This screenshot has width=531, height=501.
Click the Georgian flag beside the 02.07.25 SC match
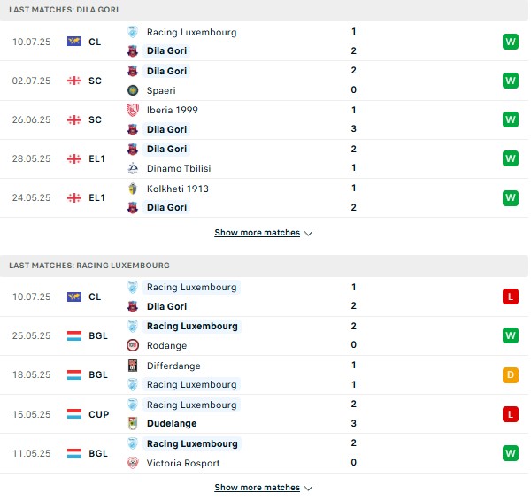[x=74, y=81]
